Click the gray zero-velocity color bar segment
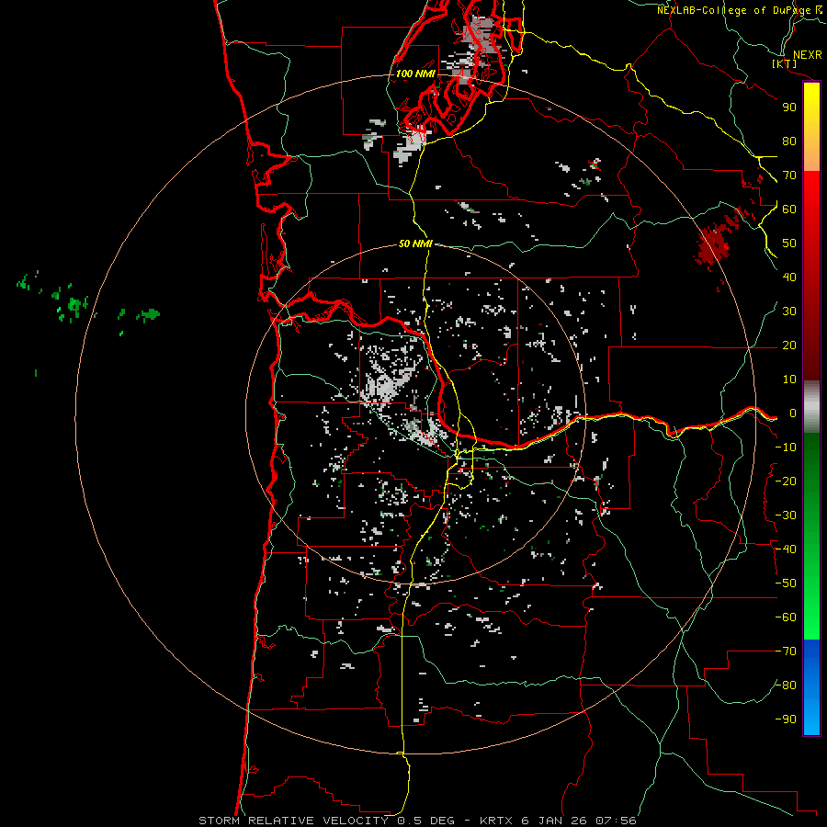 click(811, 407)
